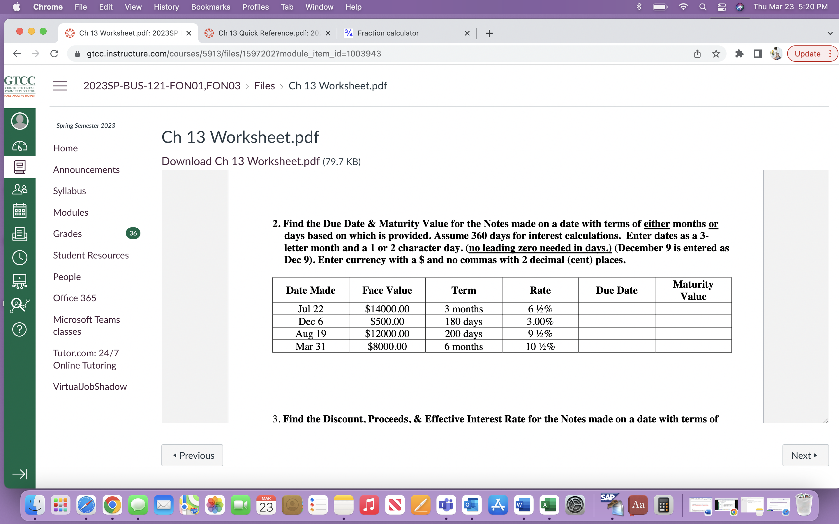The height and width of the screenshot is (524, 839).
Task: Open the course navigation hamburger menu
Action: point(60,86)
